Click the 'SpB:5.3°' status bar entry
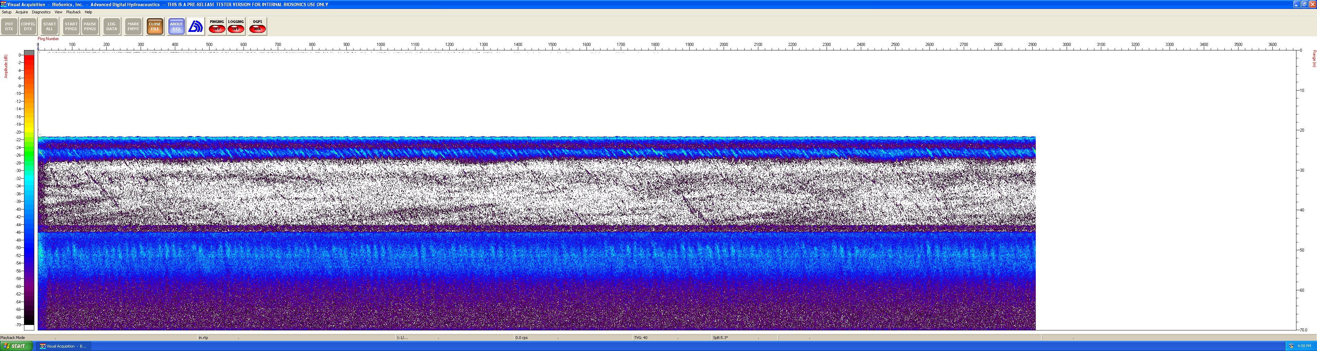Viewport: 1317px width, 351px height. [x=720, y=338]
